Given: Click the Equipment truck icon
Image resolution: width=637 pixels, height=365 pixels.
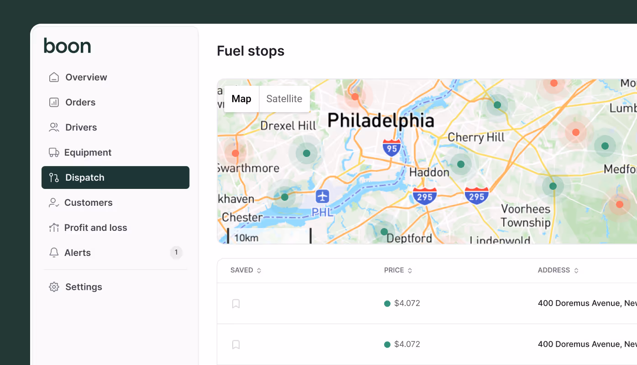Looking at the screenshot, I should tap(54, 152).
